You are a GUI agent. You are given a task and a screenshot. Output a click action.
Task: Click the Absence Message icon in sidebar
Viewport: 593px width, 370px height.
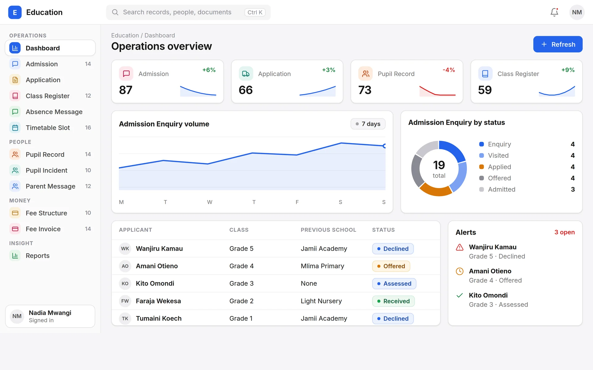pos(15,112)
